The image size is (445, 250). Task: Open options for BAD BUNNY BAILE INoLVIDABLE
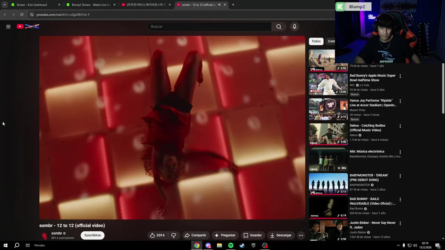tap(400, 200)
